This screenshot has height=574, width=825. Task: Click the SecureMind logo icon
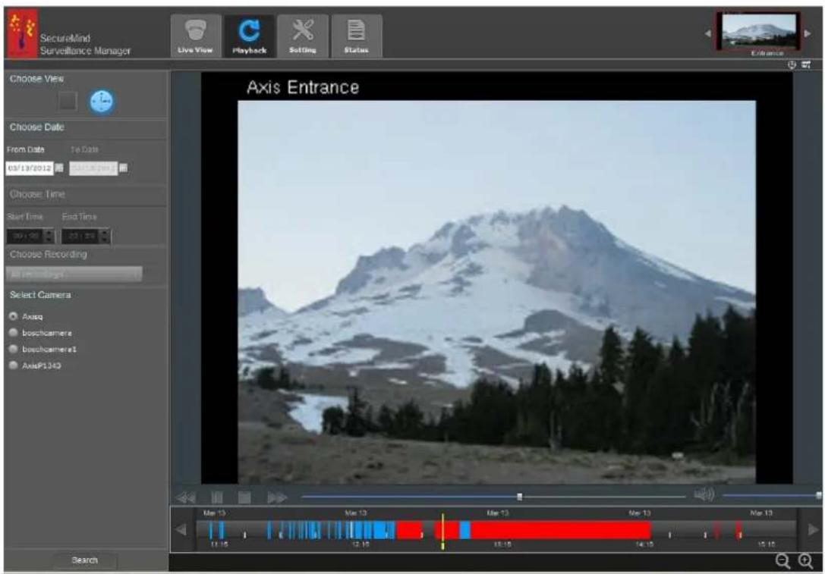tap(22, 33)
